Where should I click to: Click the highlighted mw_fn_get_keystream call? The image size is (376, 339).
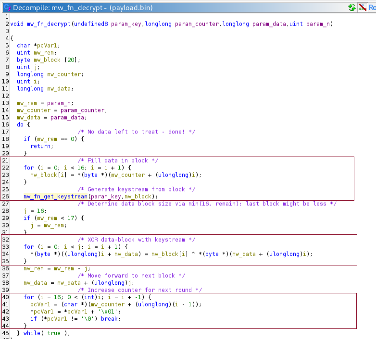coord(55,196)
